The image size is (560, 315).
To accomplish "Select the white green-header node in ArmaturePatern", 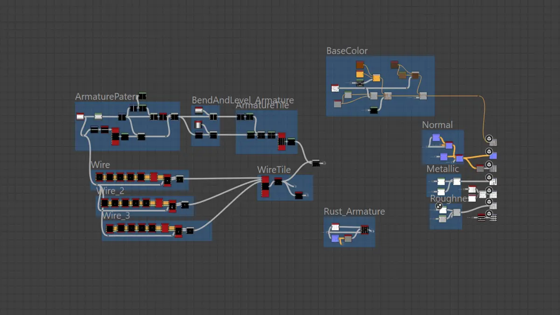I will click(98, 116).
